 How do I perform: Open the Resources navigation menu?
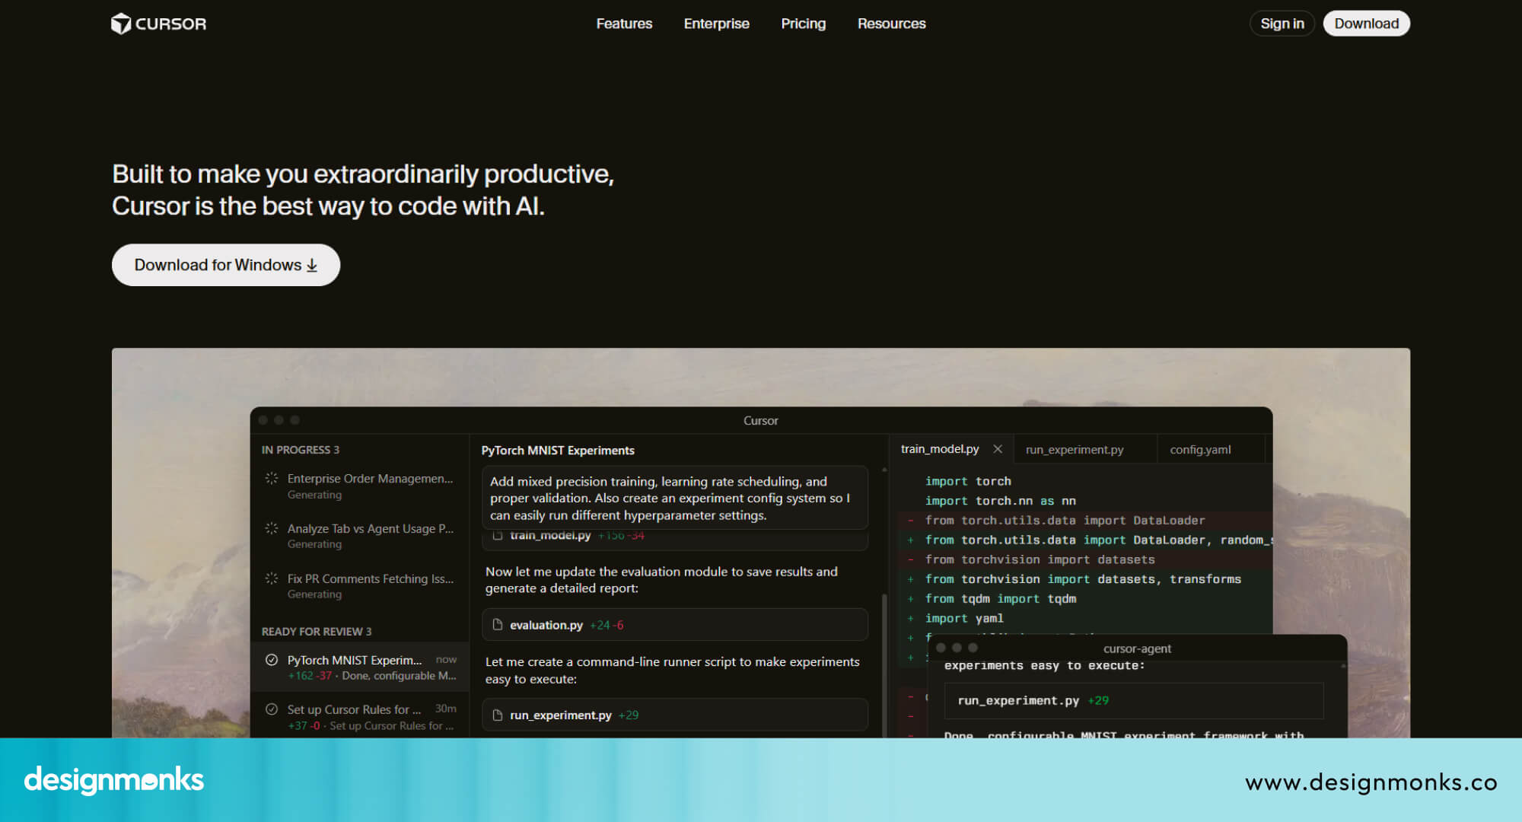pos(891,24)
